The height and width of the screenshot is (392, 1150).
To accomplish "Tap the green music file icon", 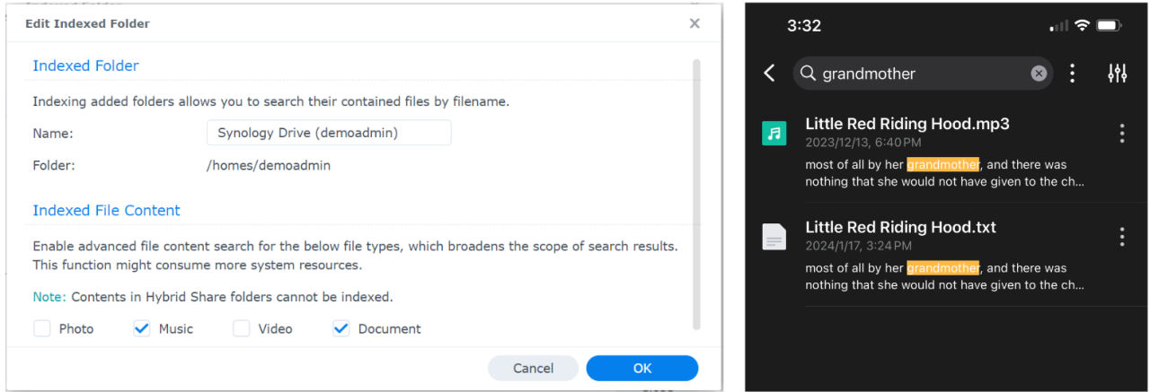I will pyautogui.click(x=774, y=134).
